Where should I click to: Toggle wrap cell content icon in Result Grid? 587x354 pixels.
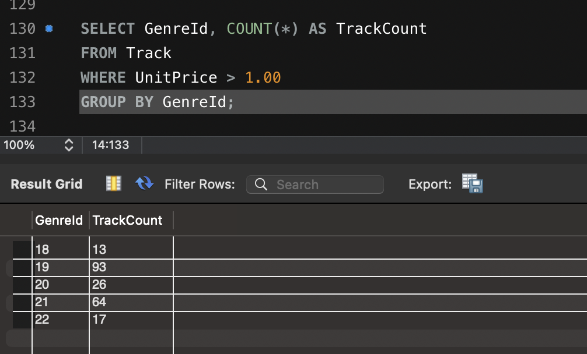point(113,184)
